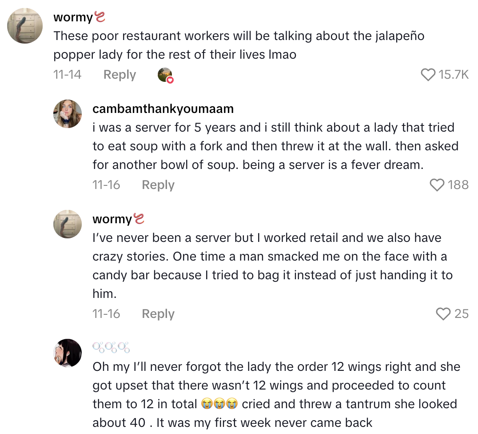This screenshot has width=478, height=434.
Task: Open the squiggle emoji in wormy's display name
Action: click(100, 16)
